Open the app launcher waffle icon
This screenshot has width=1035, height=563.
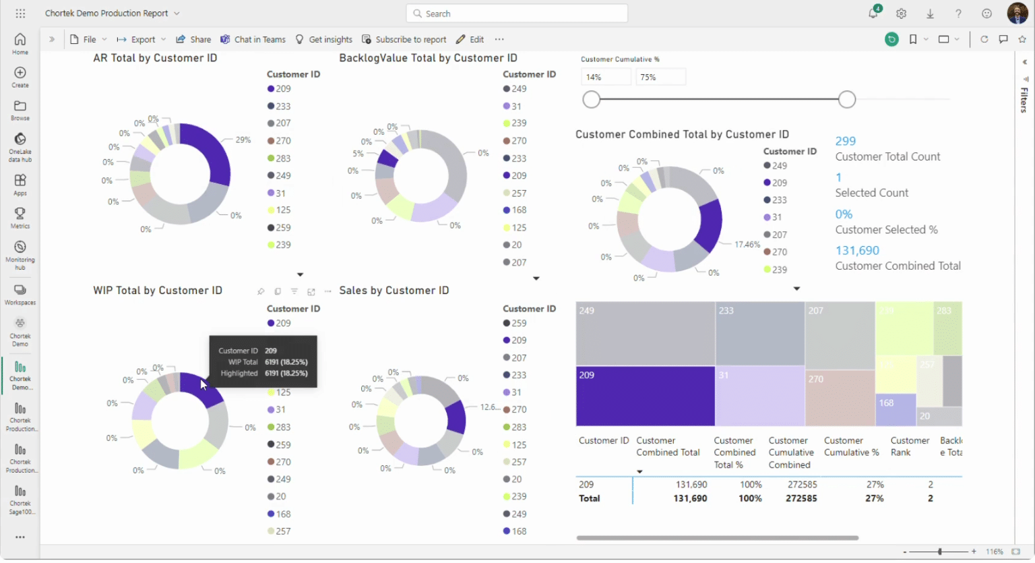20,13
